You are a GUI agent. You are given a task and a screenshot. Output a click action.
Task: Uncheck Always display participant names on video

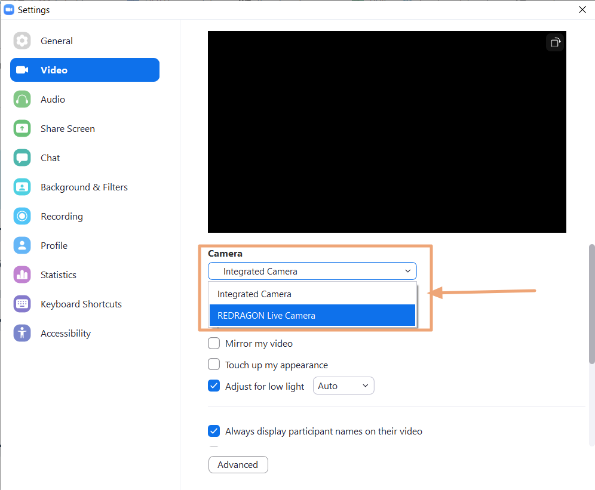click(214, 431)
